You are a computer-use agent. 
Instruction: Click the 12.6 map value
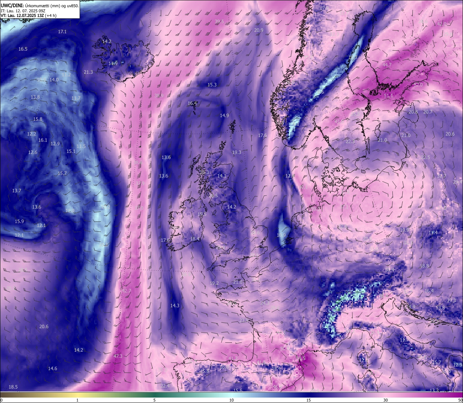pos(33,153)
